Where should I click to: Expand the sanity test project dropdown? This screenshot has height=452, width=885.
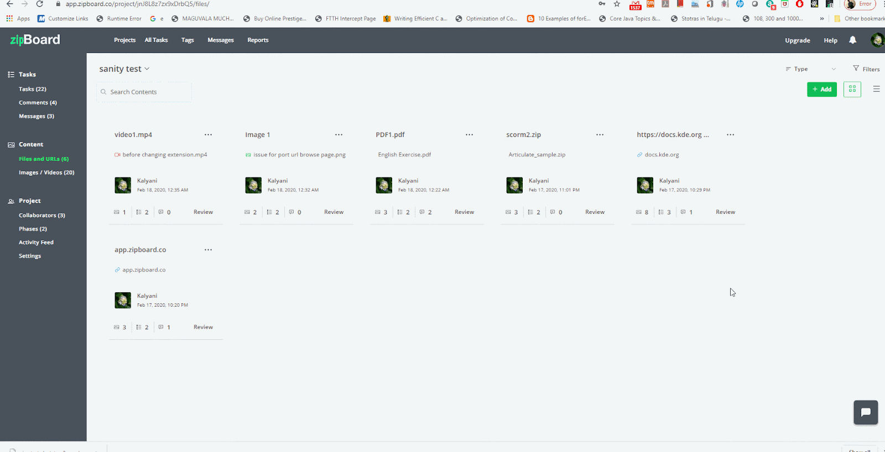click(124, 69)
